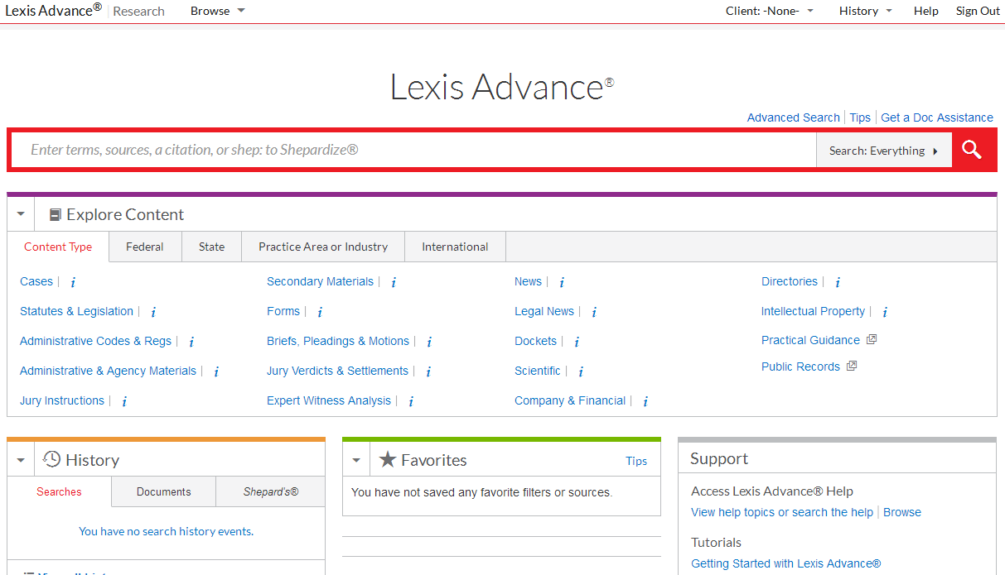Collapse the Explore Content panel
Image resolution: width=1005 pixels, height=575 pixels.
[21, 214]
